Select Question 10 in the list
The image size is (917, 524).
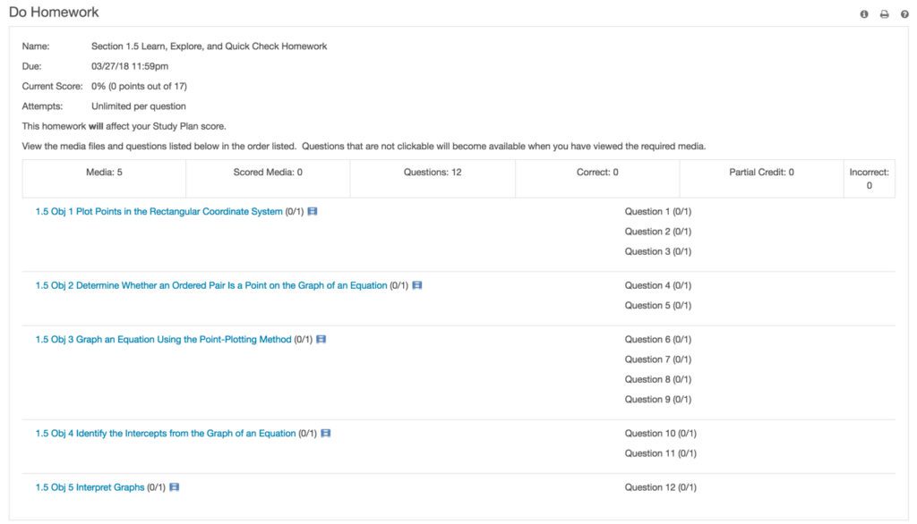pyautogui.click(x=660, y=434)
